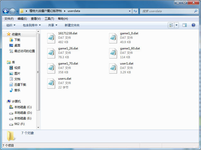Close the Explorer window

tap(194, 3)
